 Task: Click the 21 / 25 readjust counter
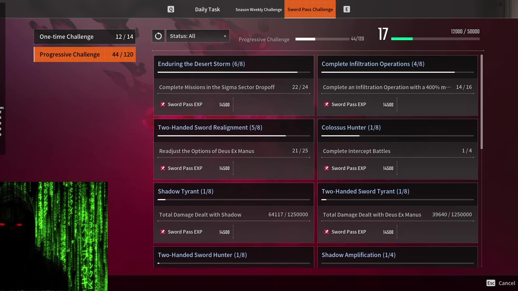click(x=300, y=151)
